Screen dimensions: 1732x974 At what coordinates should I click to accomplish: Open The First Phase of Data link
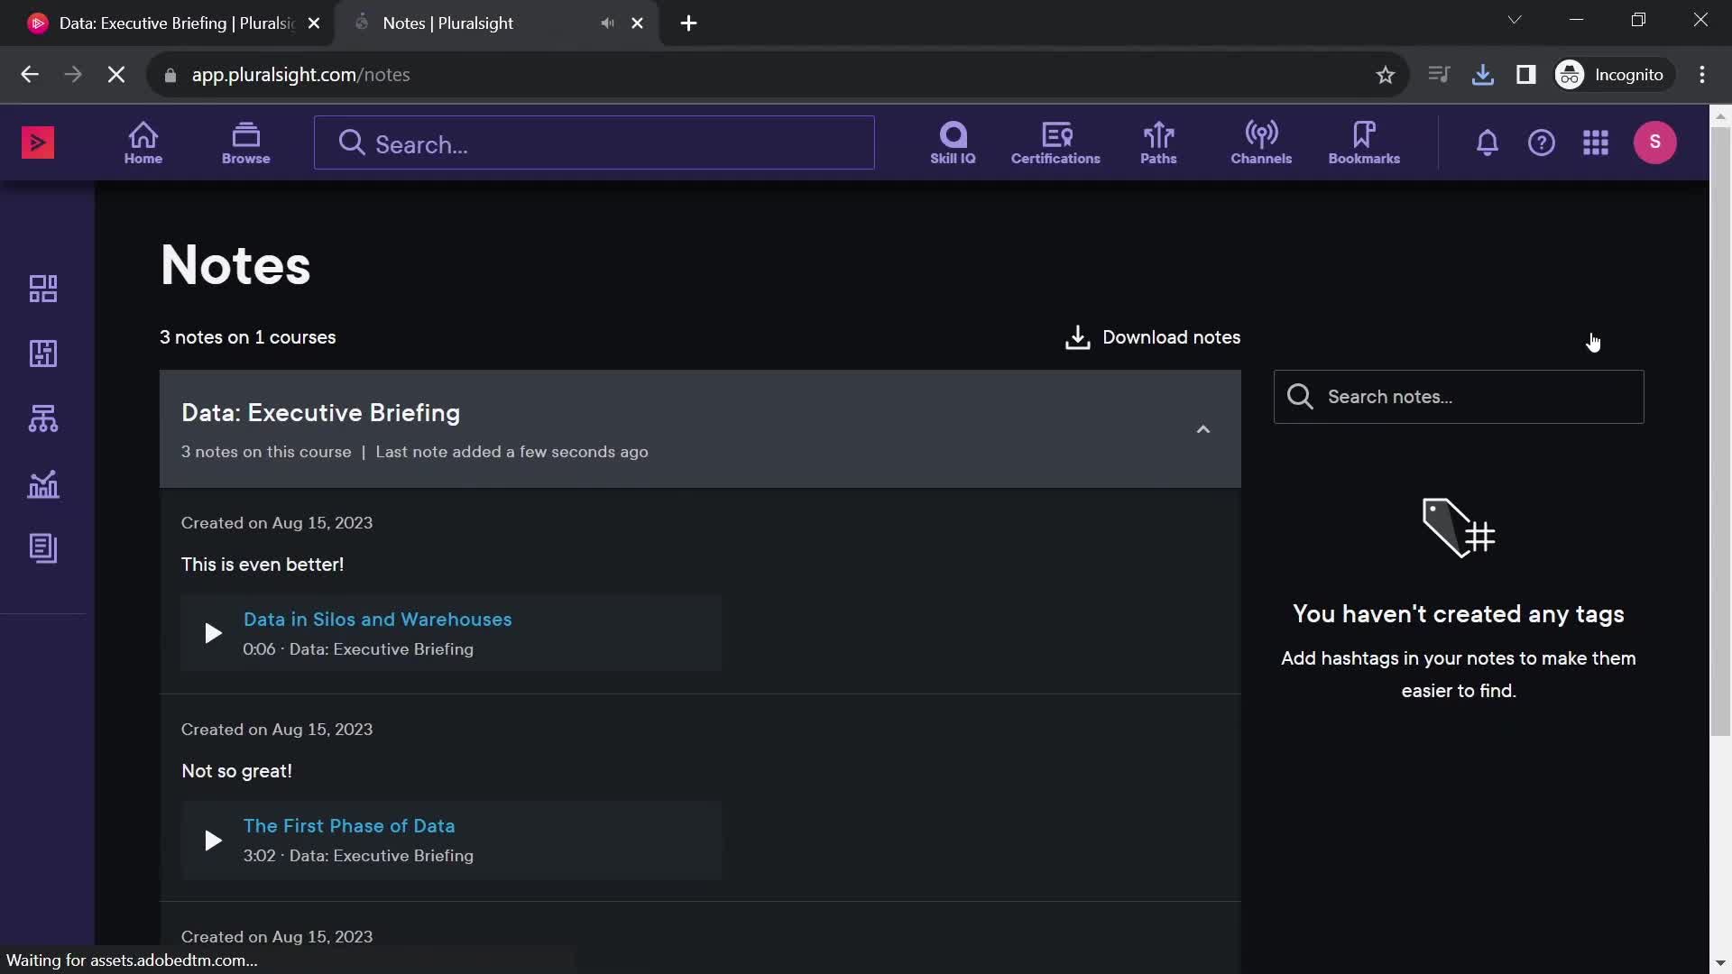coord(349,826)
